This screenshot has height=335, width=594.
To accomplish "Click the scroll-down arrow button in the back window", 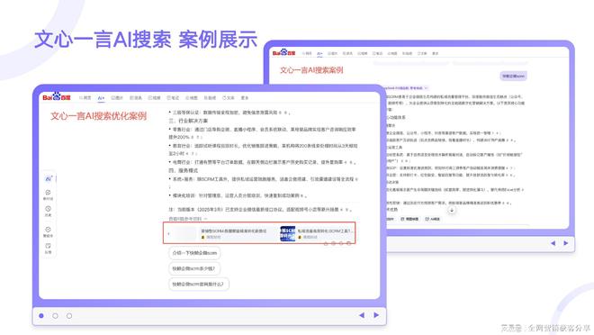I will pos(451,211).
